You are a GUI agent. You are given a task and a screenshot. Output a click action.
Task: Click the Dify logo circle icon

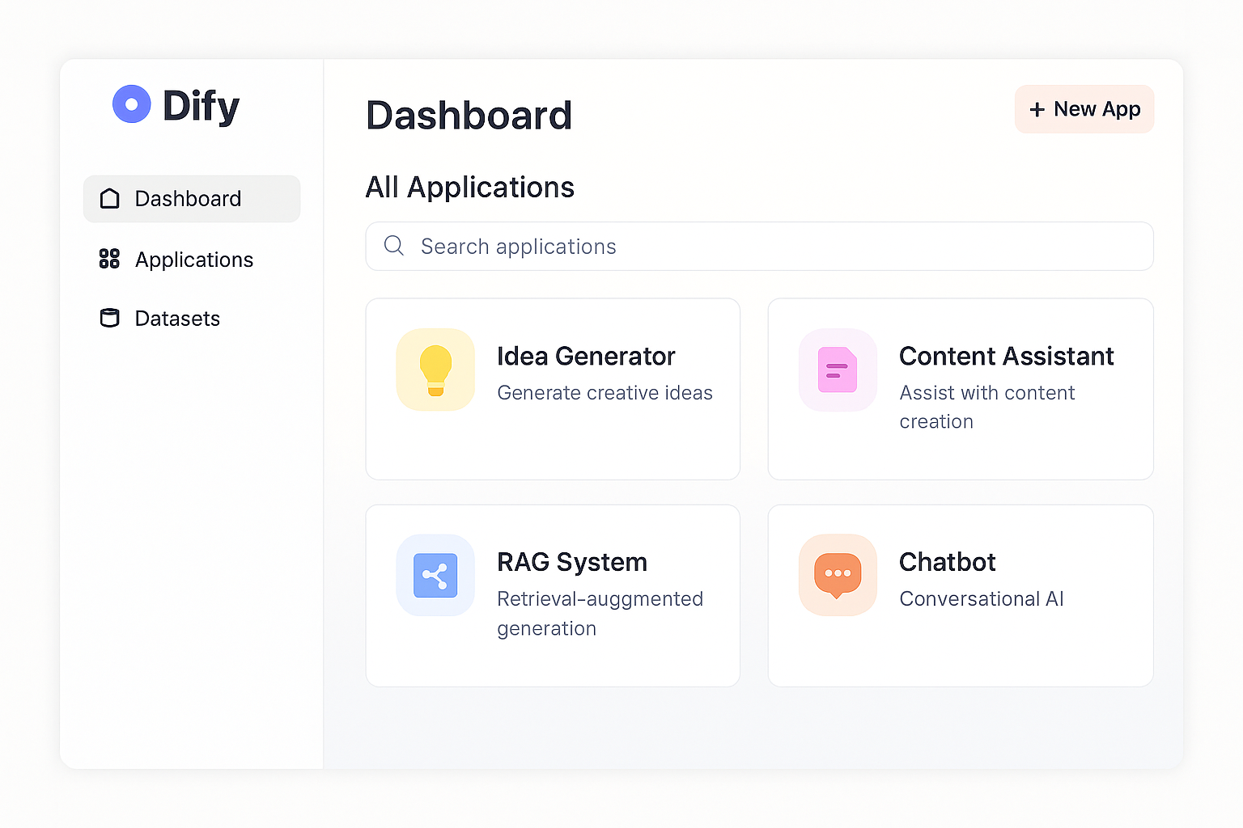click(x=131, y=104)
